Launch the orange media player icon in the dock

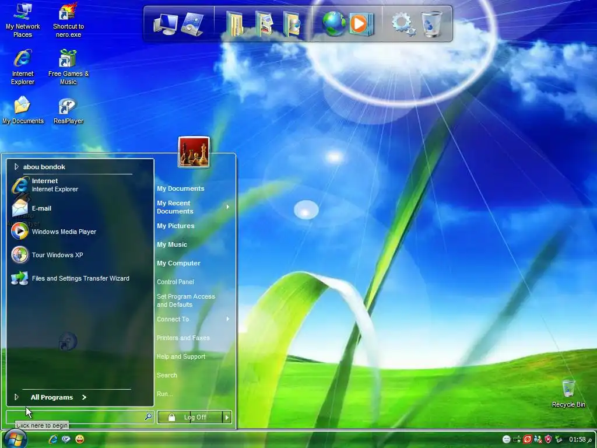click(361, 24)
